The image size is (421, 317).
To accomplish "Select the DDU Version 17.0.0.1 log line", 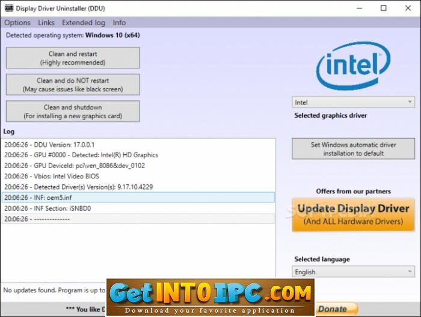I will coord(138,145).
